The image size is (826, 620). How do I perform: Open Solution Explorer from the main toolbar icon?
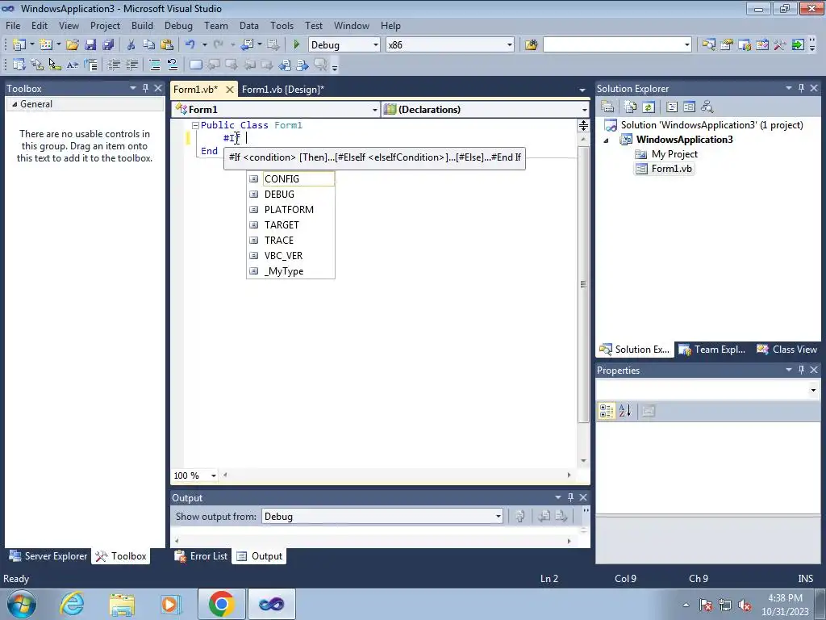coord(708,45)
